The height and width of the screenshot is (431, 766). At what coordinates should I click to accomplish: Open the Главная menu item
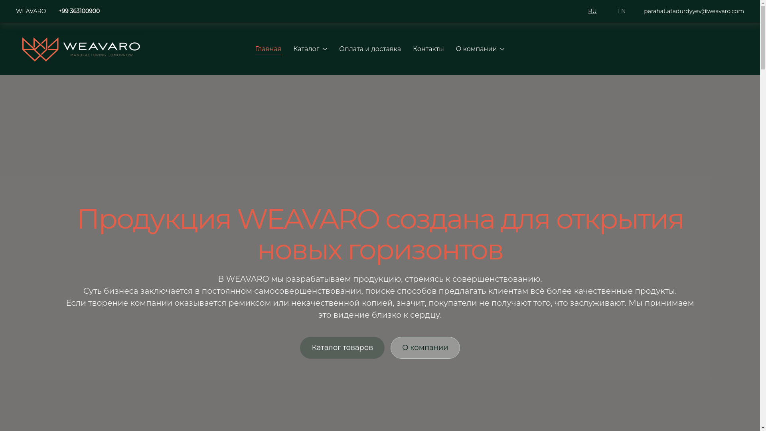click(268, 49)
